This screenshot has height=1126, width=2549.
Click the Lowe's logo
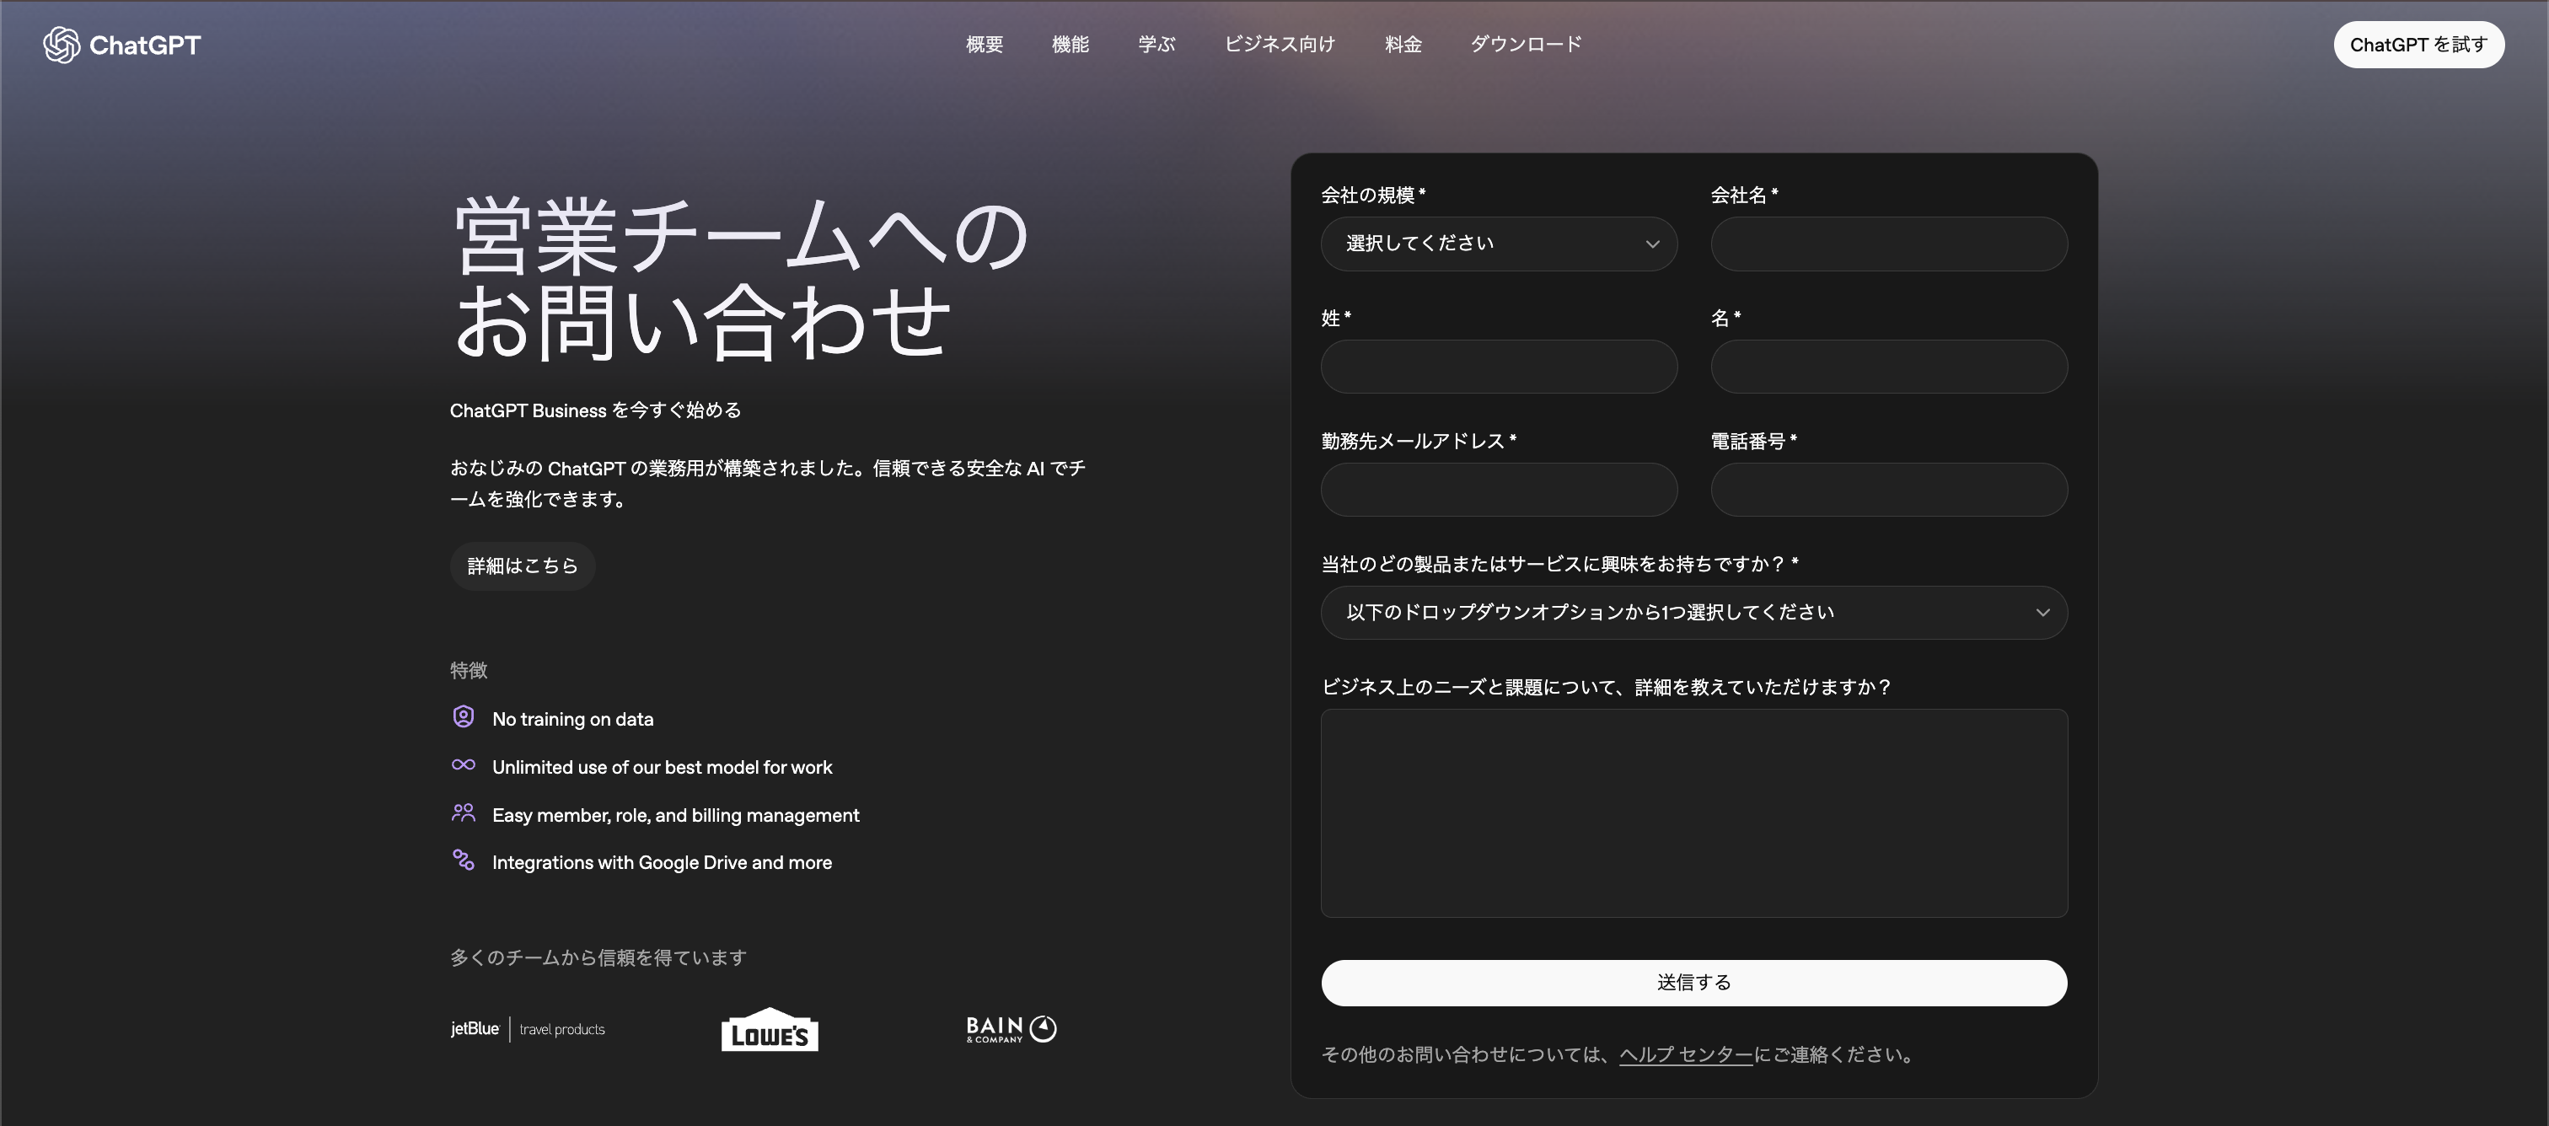point(769,1030)
